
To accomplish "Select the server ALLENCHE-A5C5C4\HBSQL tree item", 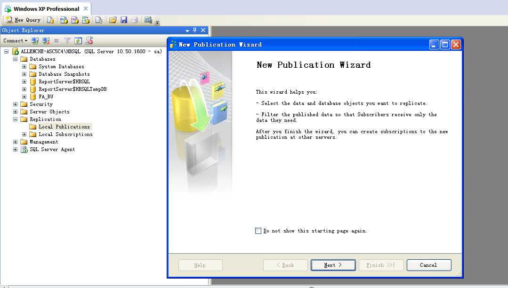I will point(91,51).
